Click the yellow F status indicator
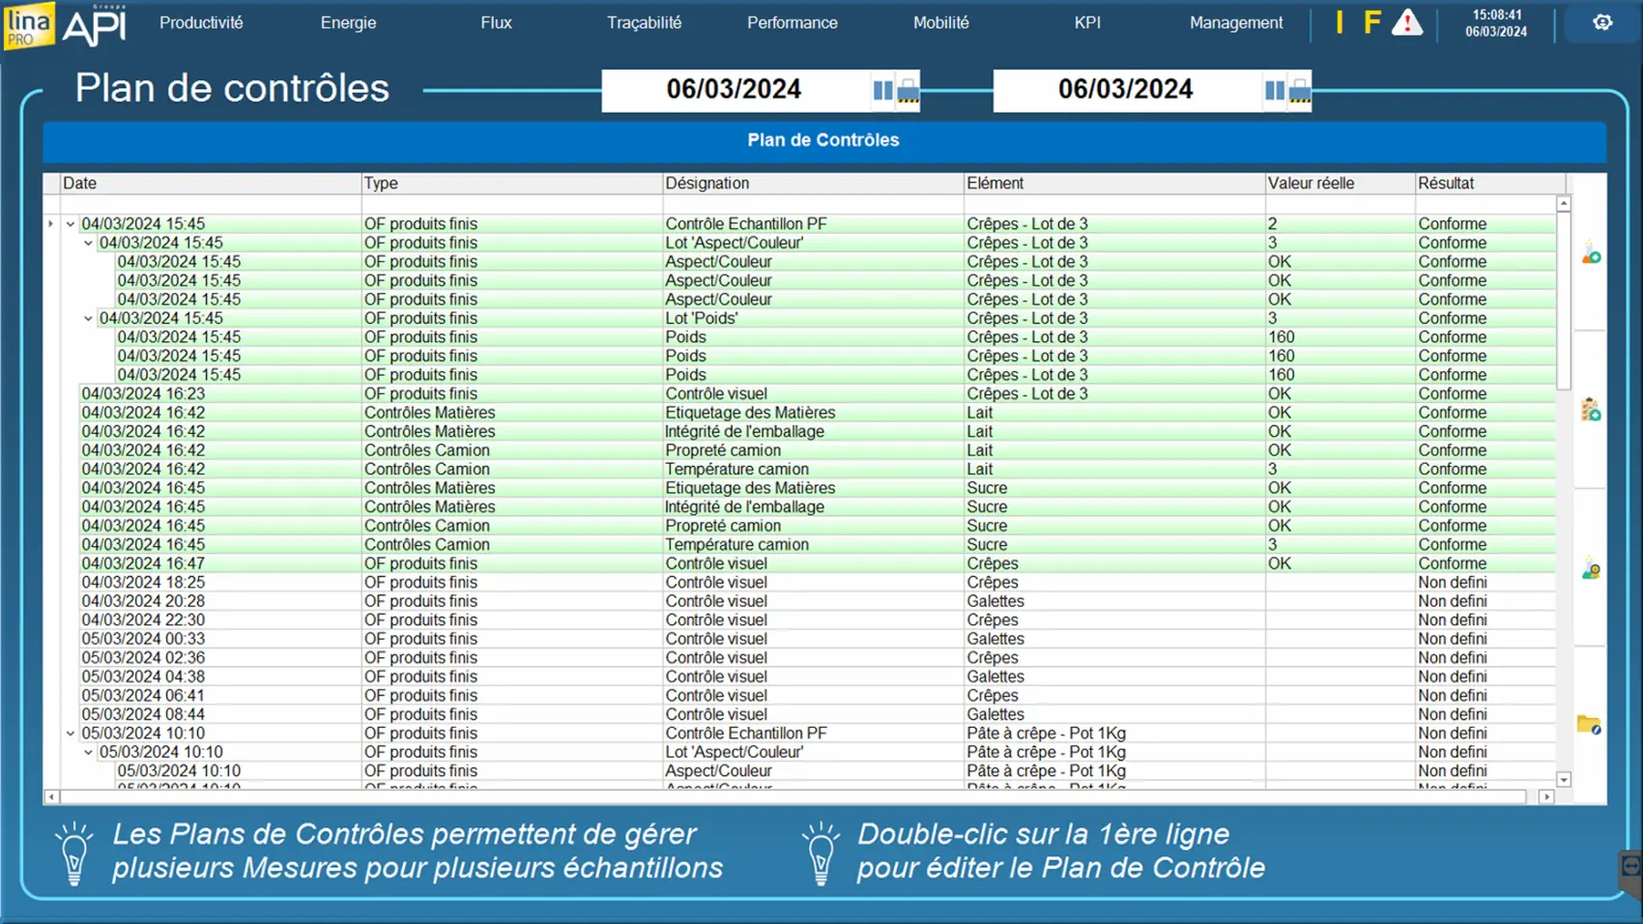Screen dimensions: 1643x924 1371,22
